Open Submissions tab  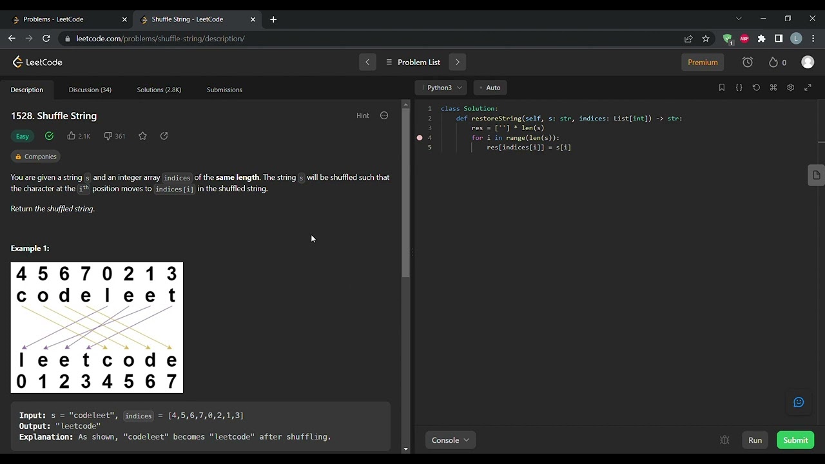224,90
